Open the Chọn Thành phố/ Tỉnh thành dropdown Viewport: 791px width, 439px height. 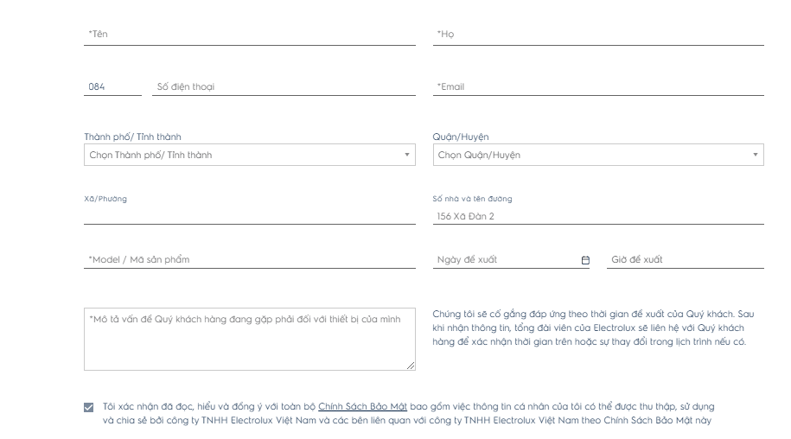pyautogui.click(x=250, y=155)
